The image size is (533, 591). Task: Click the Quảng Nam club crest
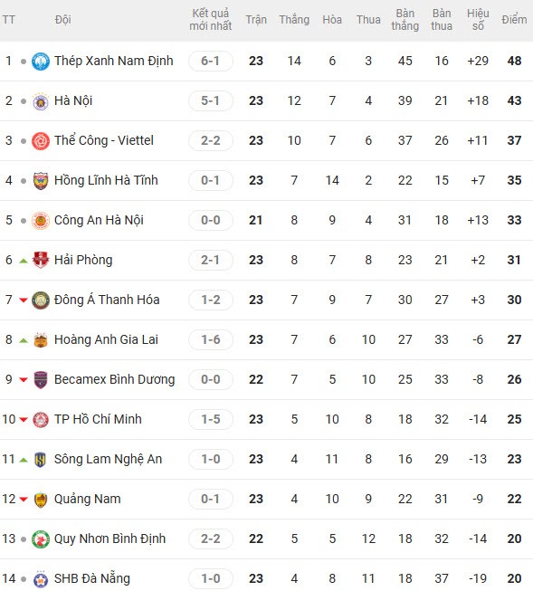coord(41,500)
